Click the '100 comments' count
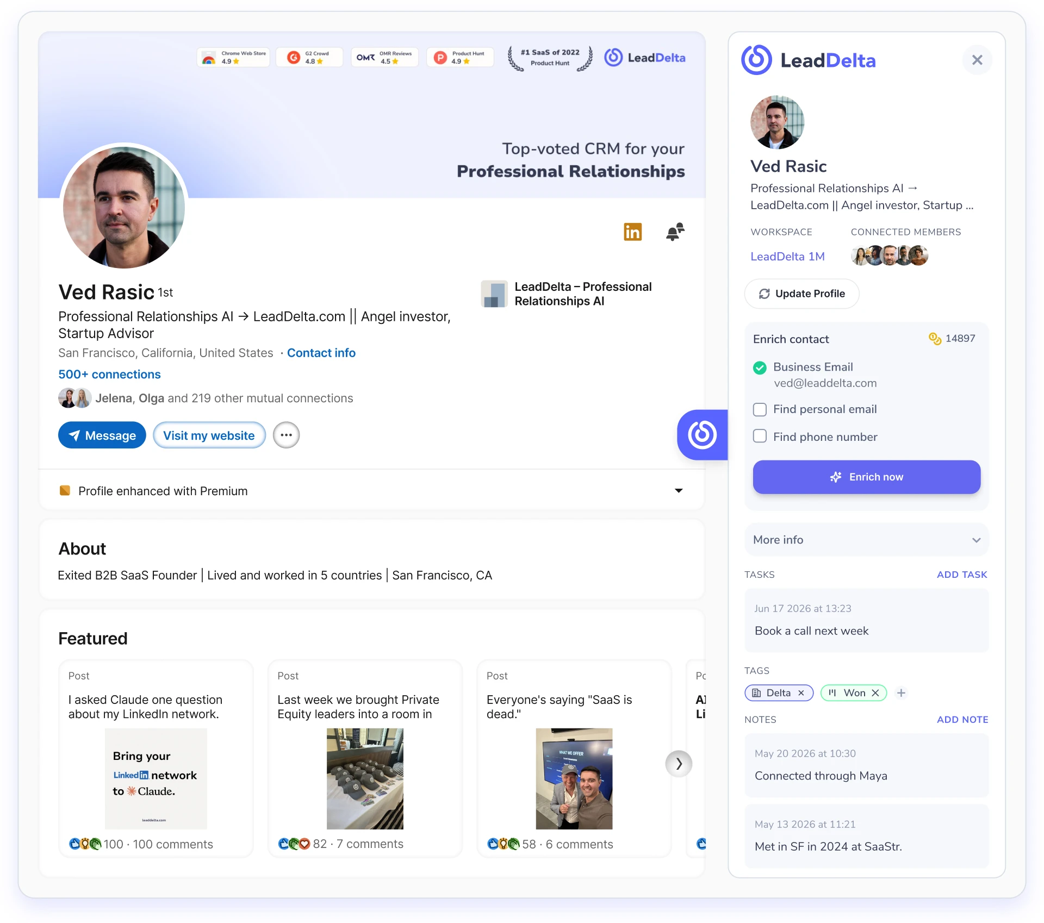 173,844
